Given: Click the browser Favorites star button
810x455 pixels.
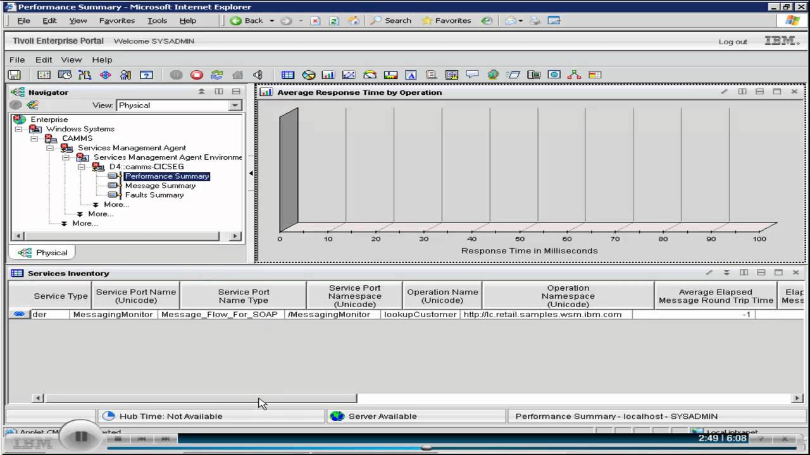Looking at the screenshot, I should click(x=447, y=20).
